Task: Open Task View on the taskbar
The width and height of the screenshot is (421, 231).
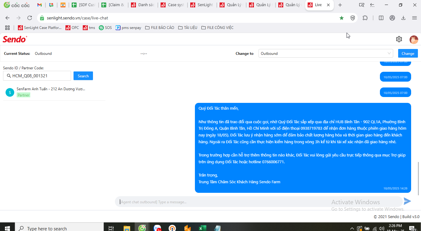Action: (111, 228)
